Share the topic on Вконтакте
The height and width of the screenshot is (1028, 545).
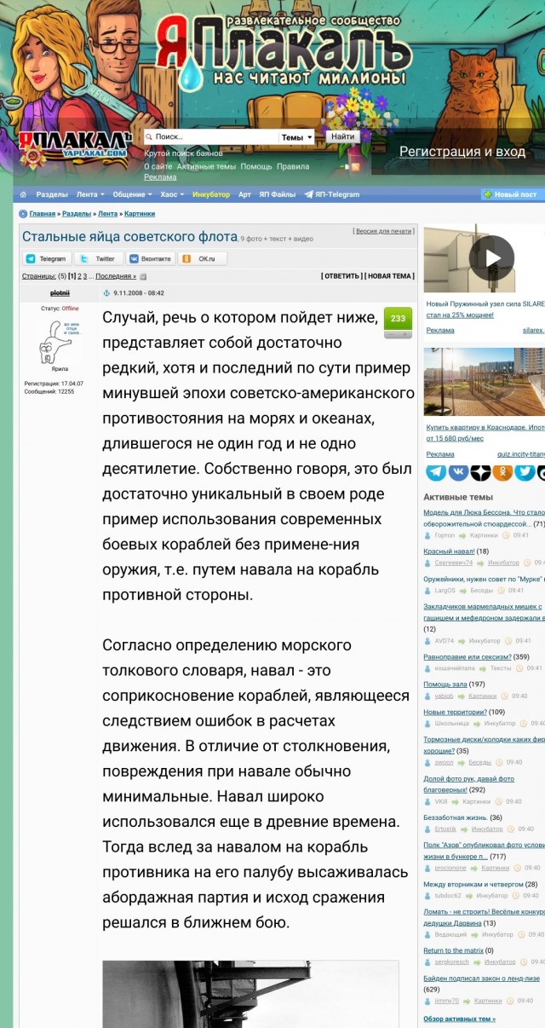[x=151, y=258]
